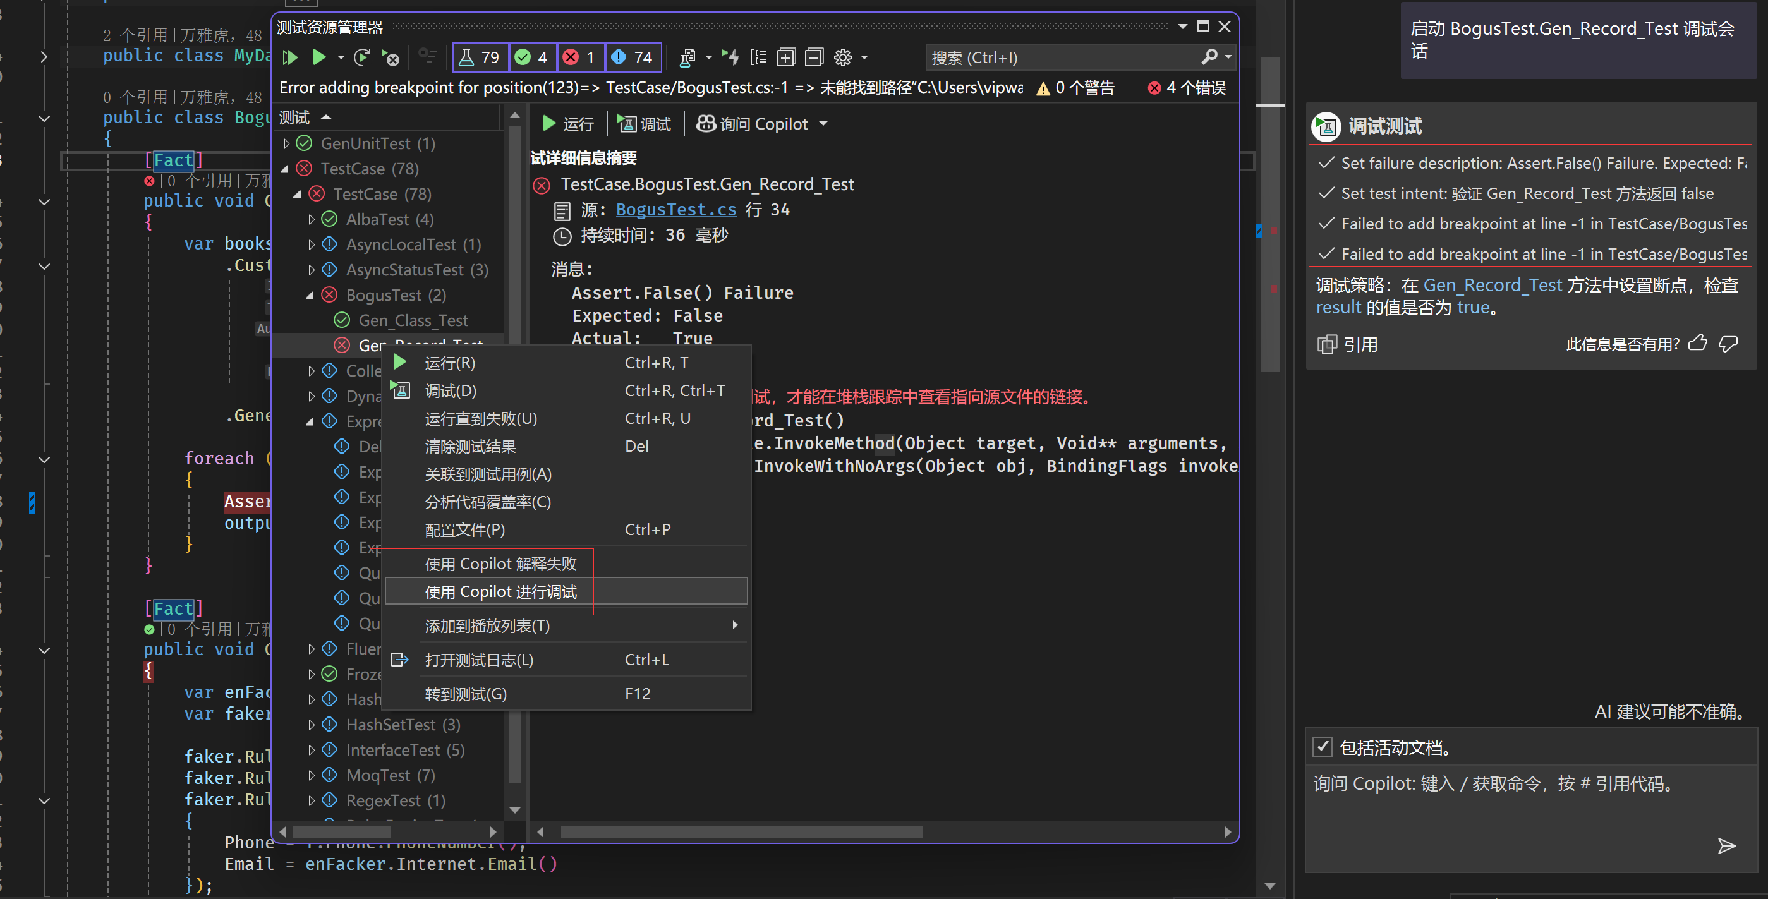1768x899 pixels.
Task: Expand the MoqTest (7) node
Action: pyautogui.click(x=311, y=775)
